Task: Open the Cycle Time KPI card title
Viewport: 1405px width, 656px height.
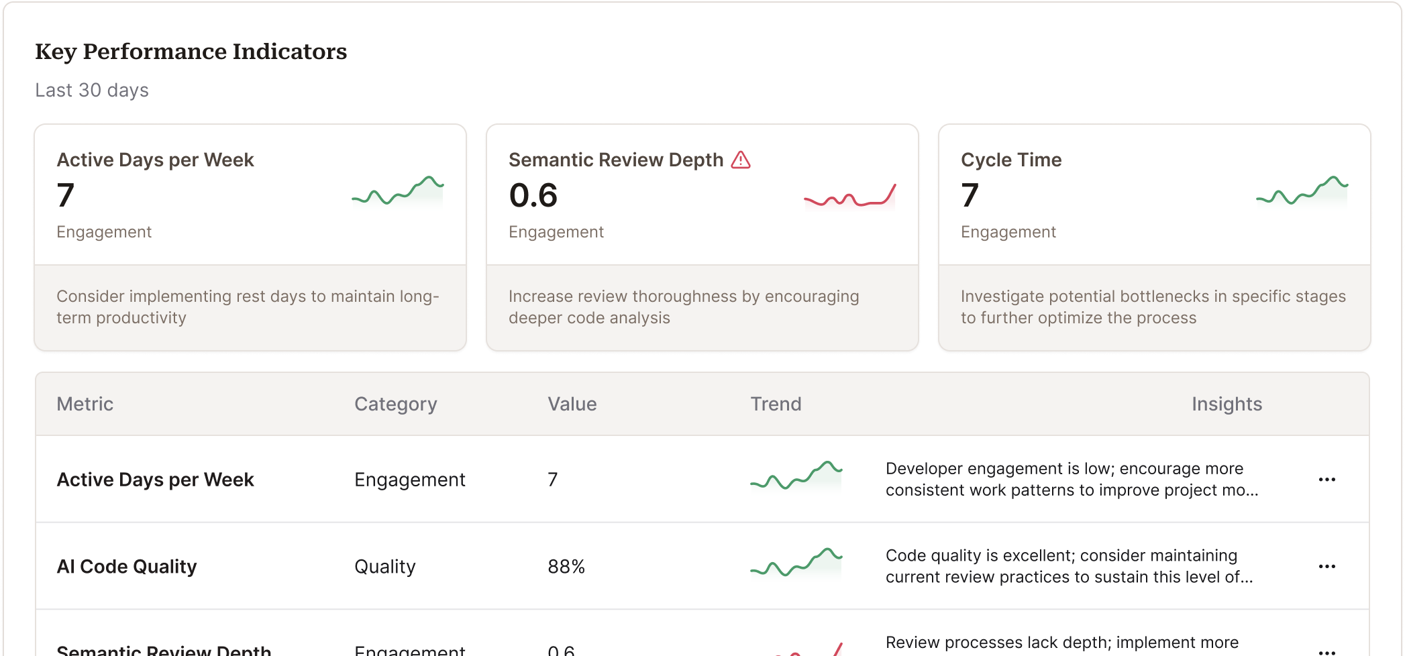Action: tap(1010, 160)
